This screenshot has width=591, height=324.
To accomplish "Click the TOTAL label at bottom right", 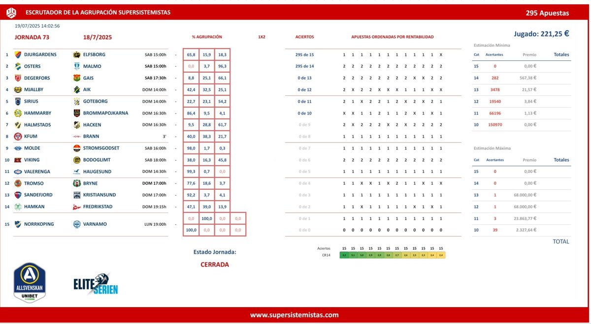I will click(x=561, y=241).
